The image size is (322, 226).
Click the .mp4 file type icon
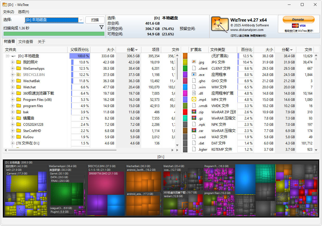point(194,99)
